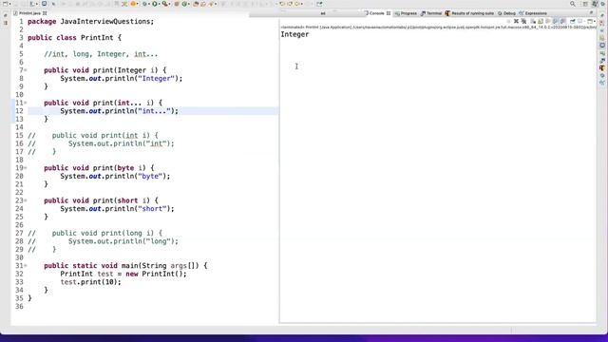
Task: Switch to the Terminal tab
Action: (x=431, y=13)
